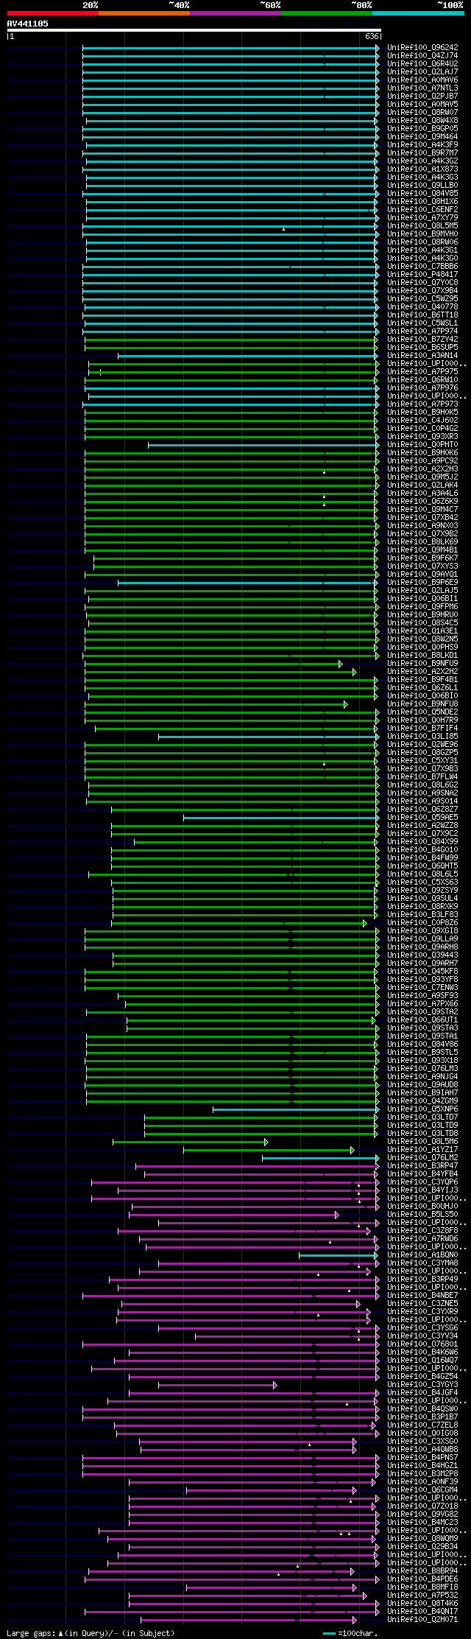Select the UniRef100_B5LS50 label
471x1639 pixels.
[x=422, y=1214]
